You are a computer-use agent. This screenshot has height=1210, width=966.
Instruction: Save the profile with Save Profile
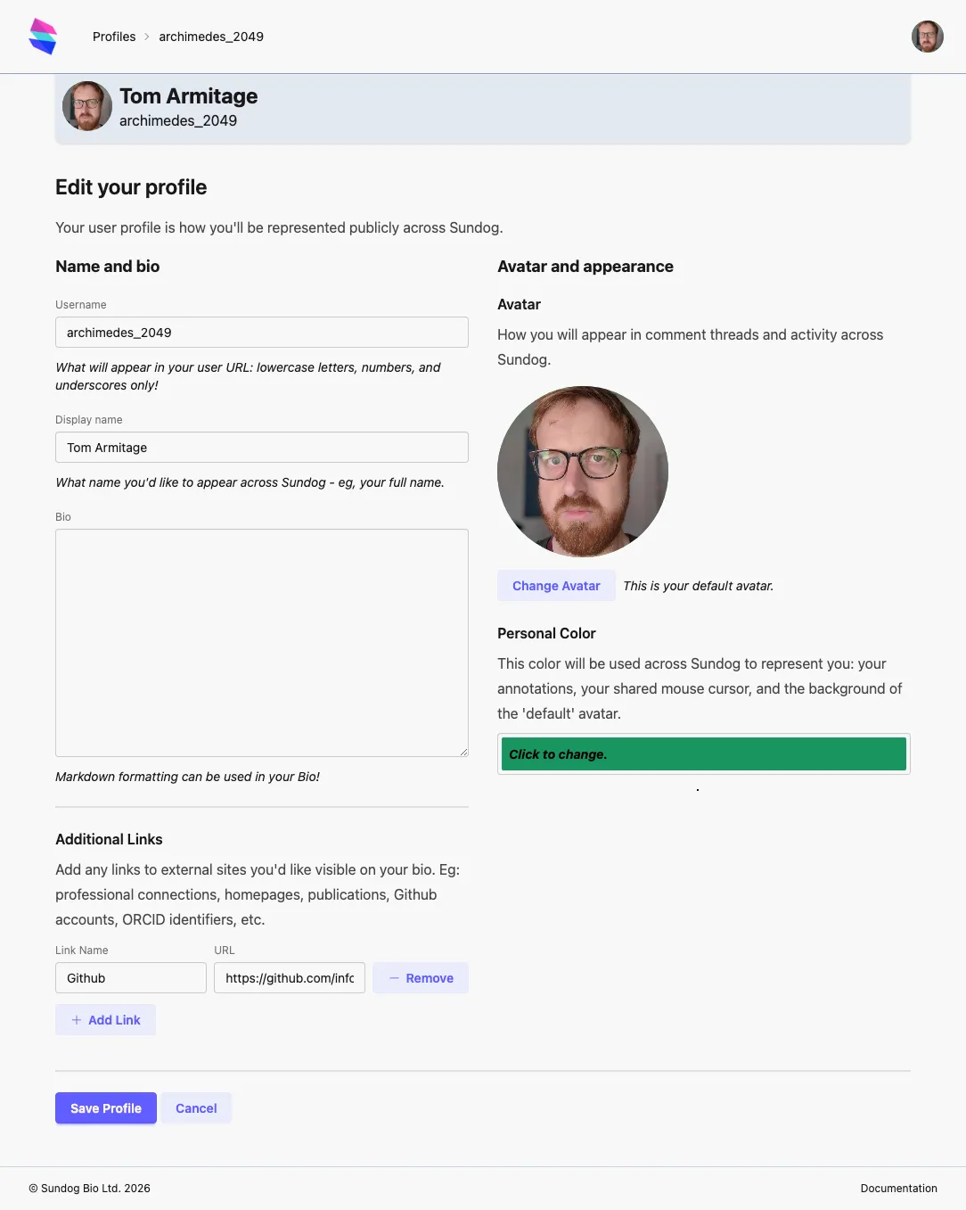coord(105,1107)
